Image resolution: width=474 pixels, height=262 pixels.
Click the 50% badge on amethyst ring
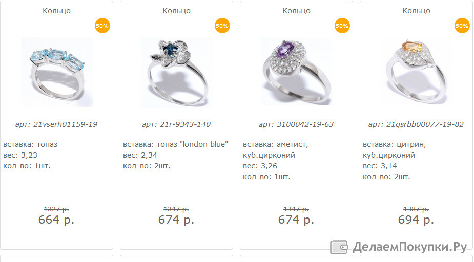pyautogui.click(x=342, y=26)
